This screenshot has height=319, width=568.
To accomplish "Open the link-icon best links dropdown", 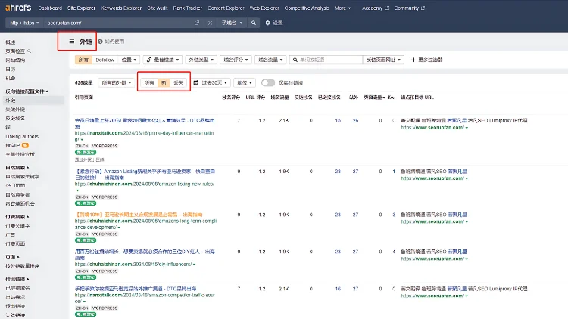I will click(x=163, y=60).
